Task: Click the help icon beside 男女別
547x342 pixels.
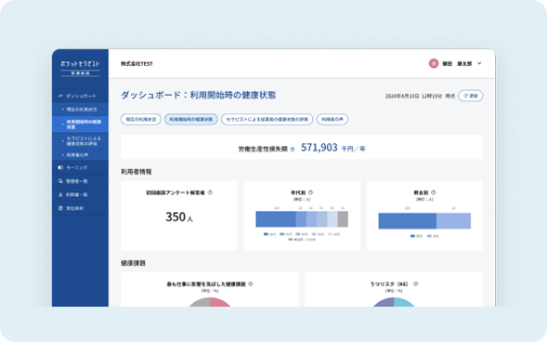Action: [x=434, y=192]
